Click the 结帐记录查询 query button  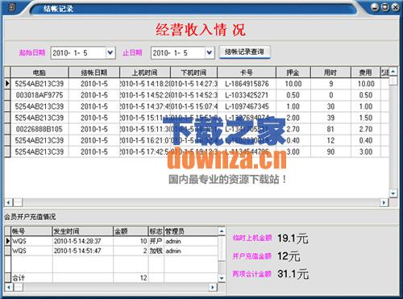pos(244,52)
